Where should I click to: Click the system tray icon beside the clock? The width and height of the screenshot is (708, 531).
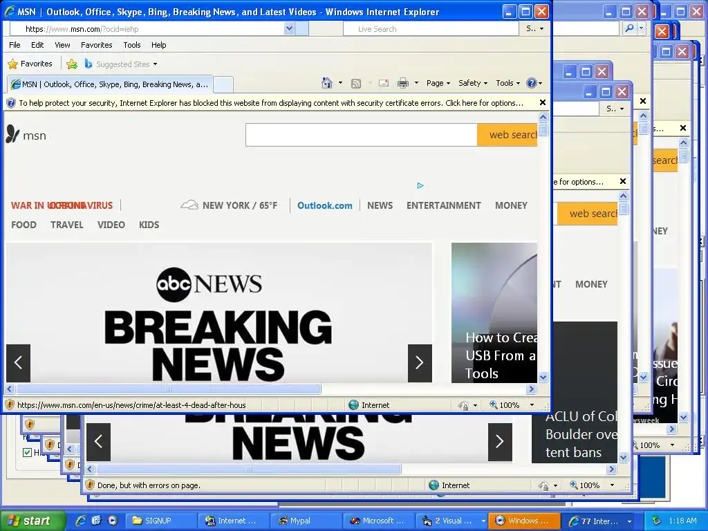(x=656, y=521)
